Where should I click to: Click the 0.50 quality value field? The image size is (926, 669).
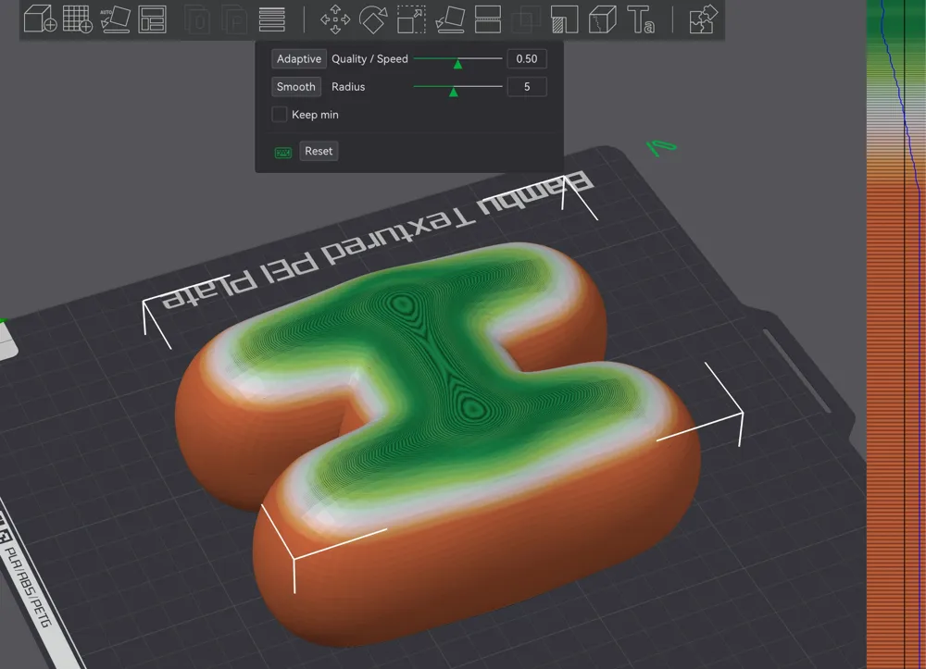click(x=527, y=58)
